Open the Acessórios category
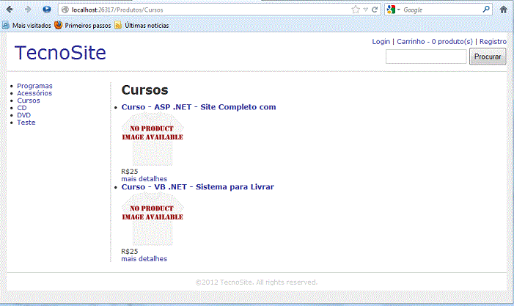Viewport: 514px width, 306px height. click(x=34, y=93)
